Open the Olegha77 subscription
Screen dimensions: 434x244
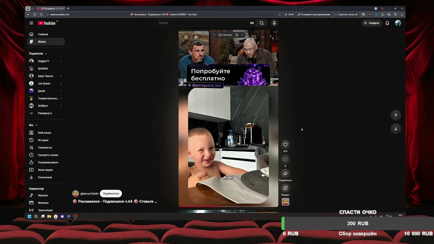click(x=46, y=61)
